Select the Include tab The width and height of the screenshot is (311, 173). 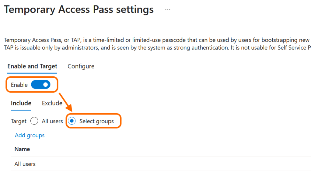tap(21, 103)
